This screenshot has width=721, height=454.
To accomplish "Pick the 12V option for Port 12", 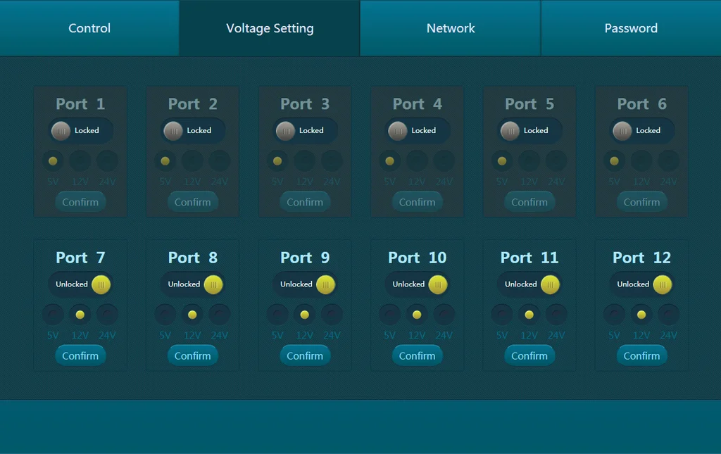I will coord(641,314).
